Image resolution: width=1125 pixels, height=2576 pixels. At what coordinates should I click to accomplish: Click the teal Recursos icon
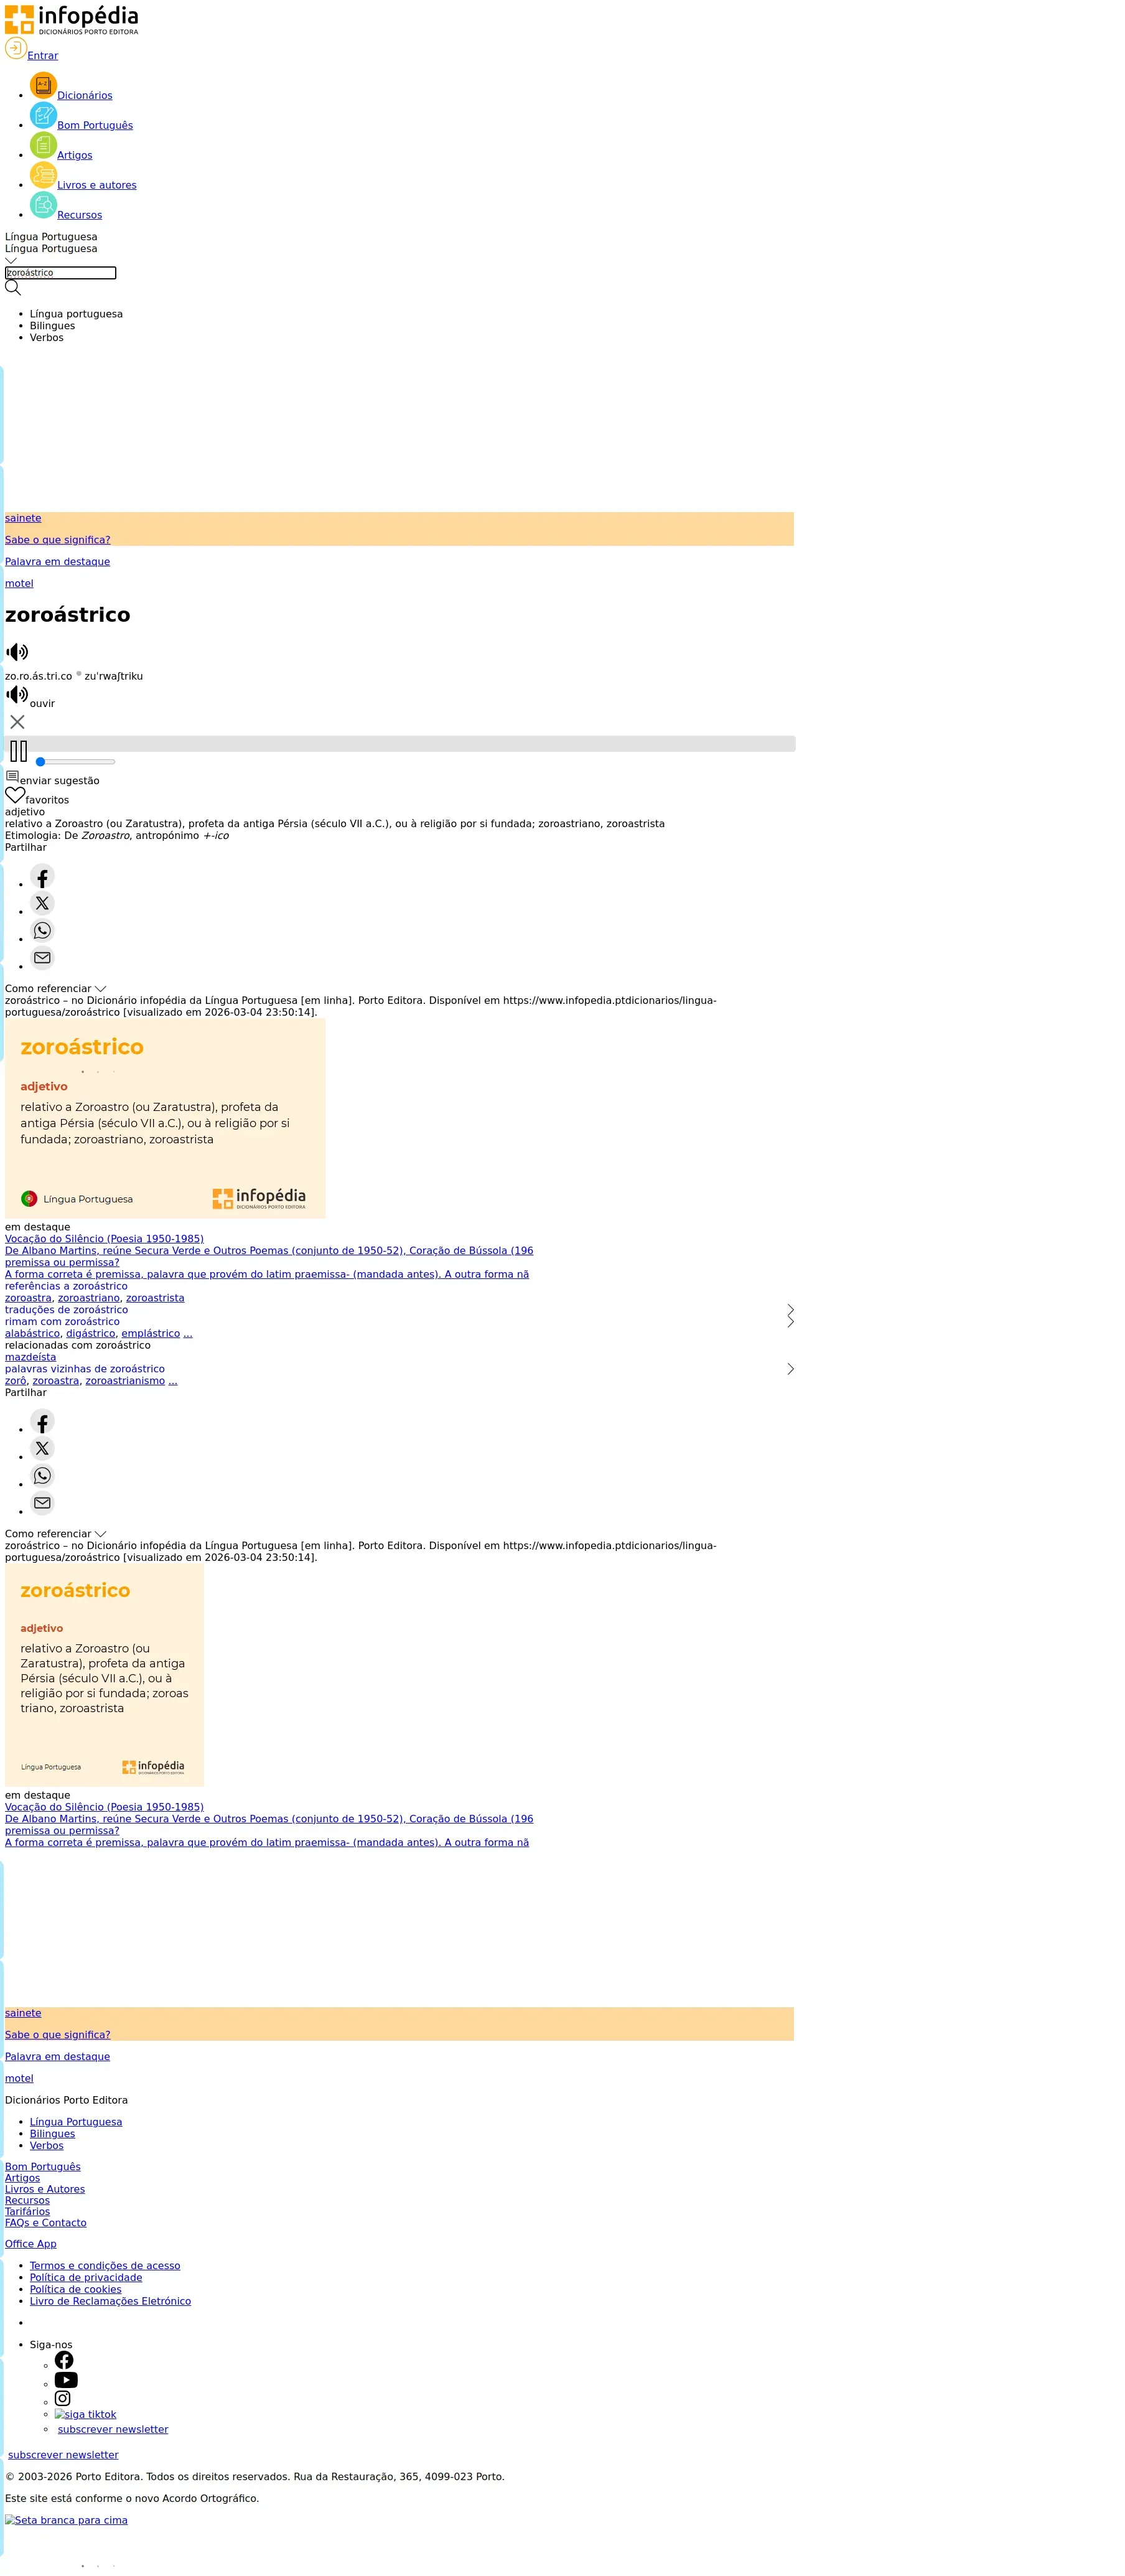[x=43, y=206]
